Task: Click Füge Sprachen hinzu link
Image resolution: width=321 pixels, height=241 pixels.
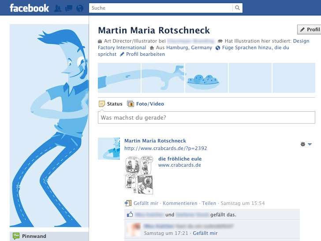Action: tap(255, 47)
